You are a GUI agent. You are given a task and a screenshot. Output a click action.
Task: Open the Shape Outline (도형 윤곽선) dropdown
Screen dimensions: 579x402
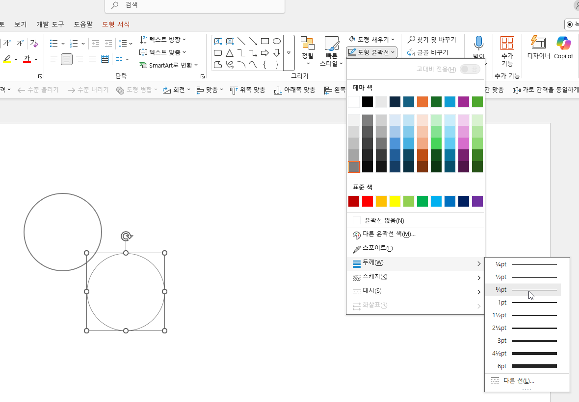click(372, 52)
